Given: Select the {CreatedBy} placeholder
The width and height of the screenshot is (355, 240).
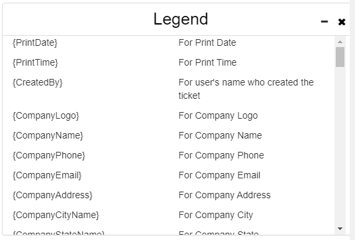Looking at the screenshot, I should tap(37, 82).
